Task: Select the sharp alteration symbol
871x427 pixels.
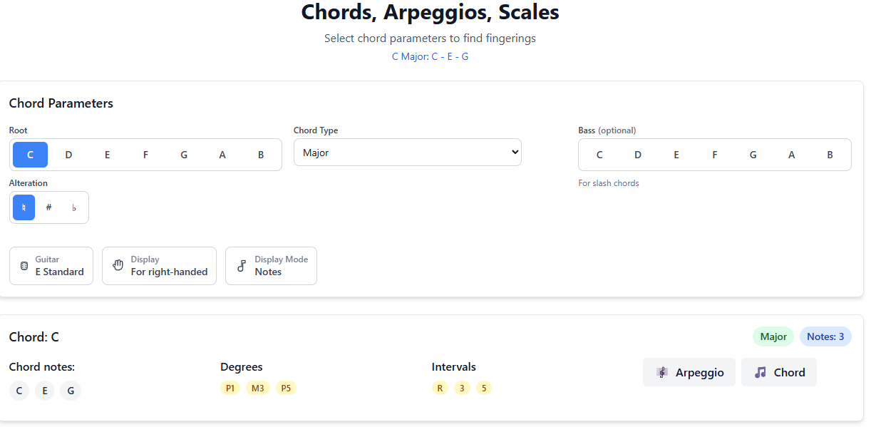Action: coord(48,207)
